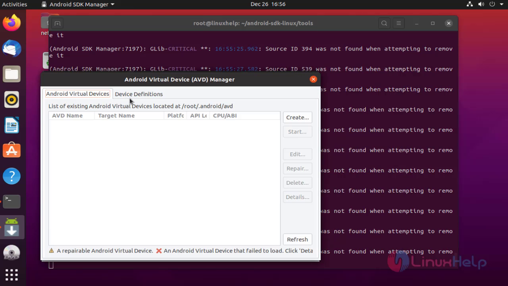Image resolution: width=508 pixels, height=286 pixels.
Task: Click the CPU/ABI column header
Action: point(244,116)
